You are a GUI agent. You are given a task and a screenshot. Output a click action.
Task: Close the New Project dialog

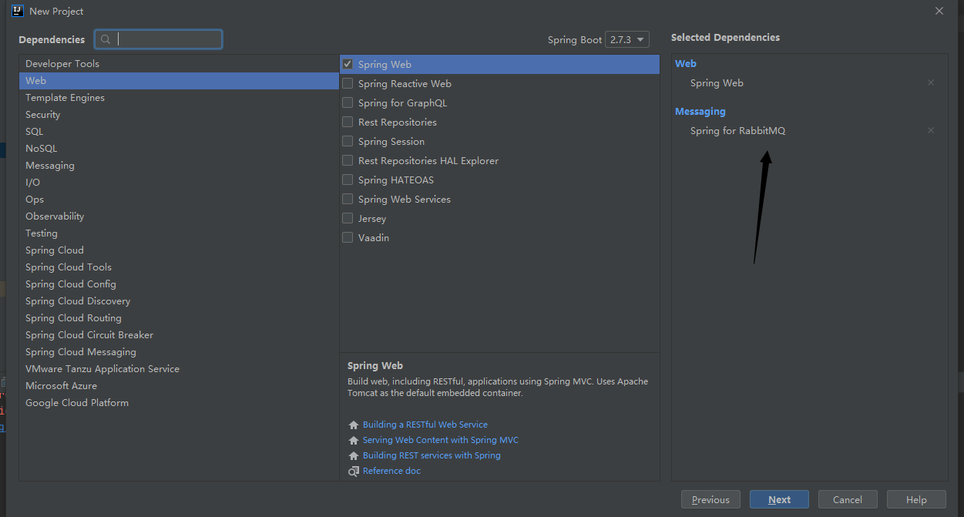[939, 11]
